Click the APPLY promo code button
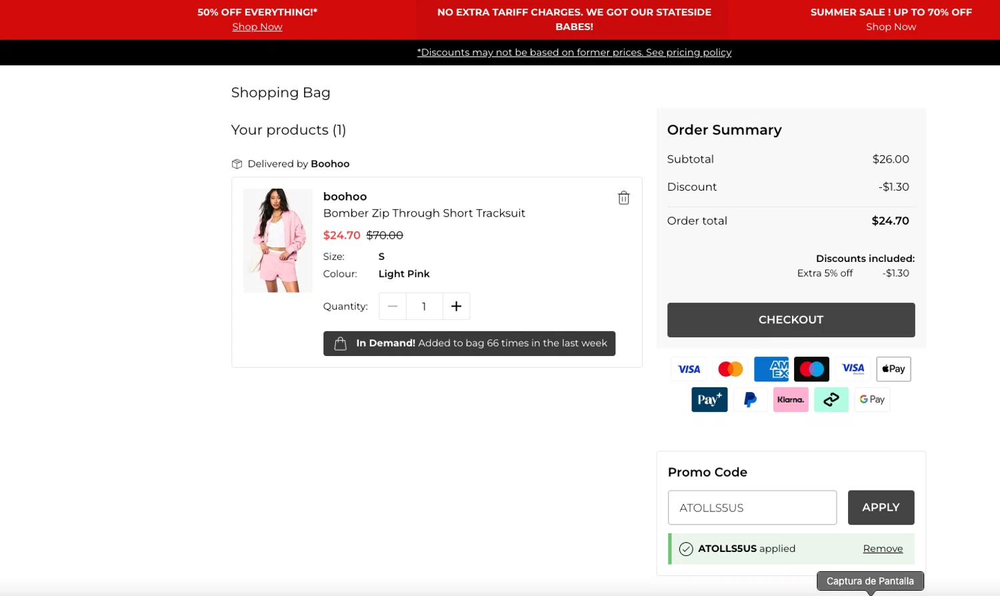Viewport: 1000px width, 596px height. click(881, 507)
